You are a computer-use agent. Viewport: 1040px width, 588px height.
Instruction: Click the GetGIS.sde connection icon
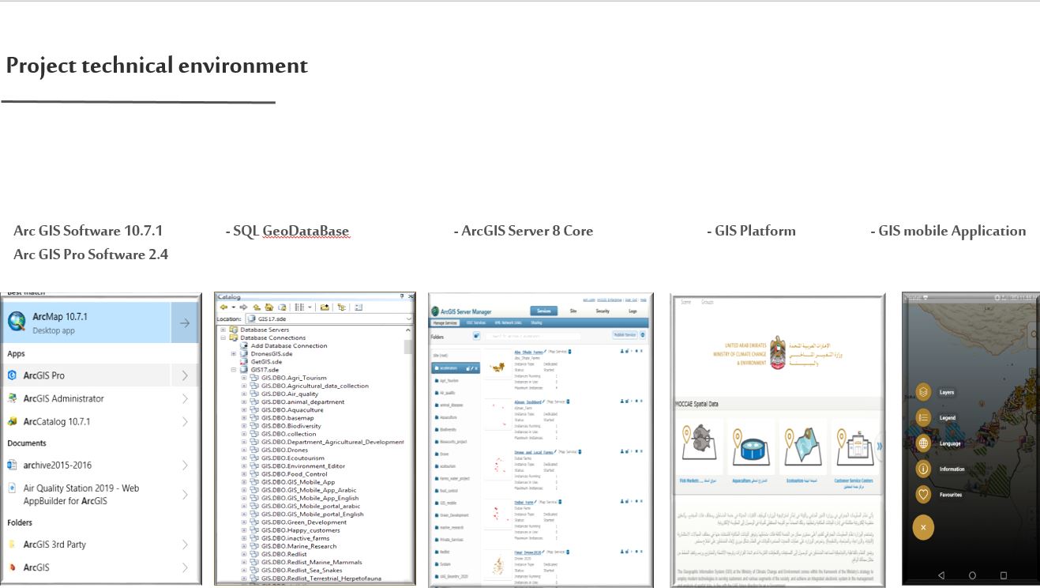pyautogui.click(x=244, y=362)
